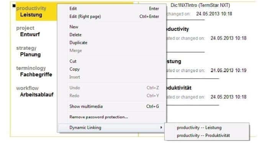Screen dimensions: 272x143
Task: Click the black square marker beside productivity
Action: pyautogui.click(x=14, y=6)
